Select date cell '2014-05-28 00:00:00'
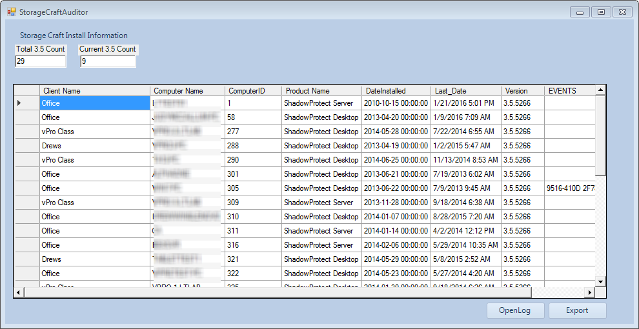 (396, 132)
